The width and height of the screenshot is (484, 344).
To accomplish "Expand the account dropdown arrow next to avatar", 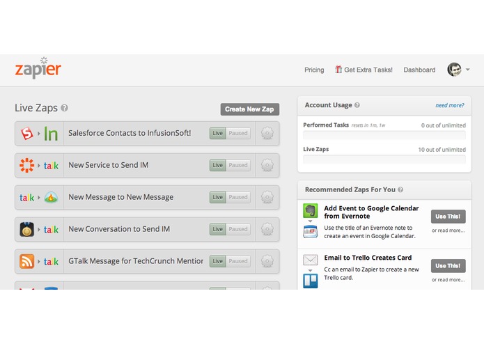I will (x=468, y=70).
